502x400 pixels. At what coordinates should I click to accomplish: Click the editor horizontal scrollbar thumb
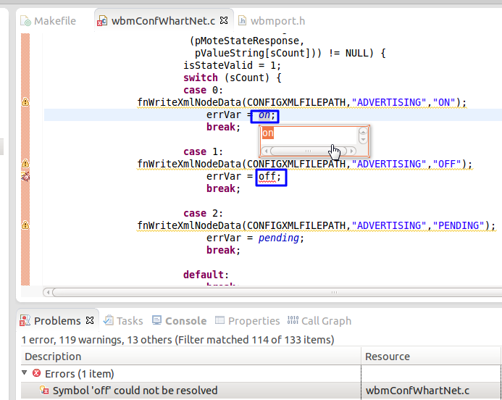277,292
